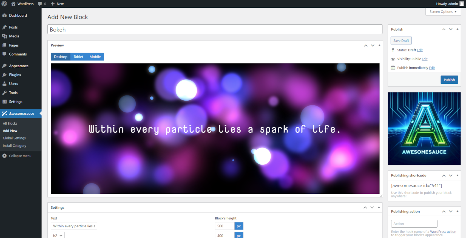
Task: Click the Bokeh title field
Action: pos(215,29)
